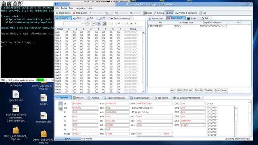Open the memory address combo box dropdown
Image resolution: width=258 pixels, height=145 pixels.
83,23
